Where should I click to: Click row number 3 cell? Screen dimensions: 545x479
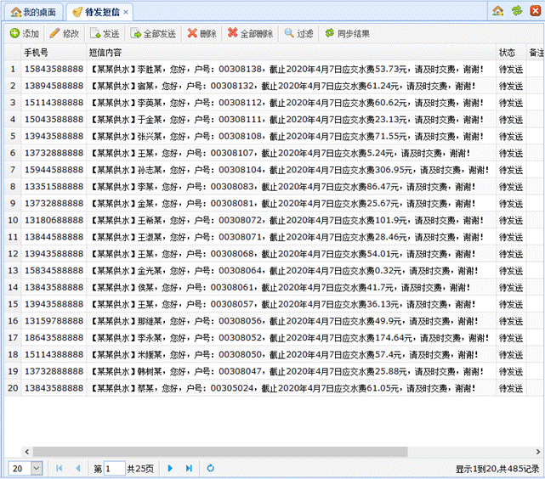pyautogui.click(x=13, y=103)
